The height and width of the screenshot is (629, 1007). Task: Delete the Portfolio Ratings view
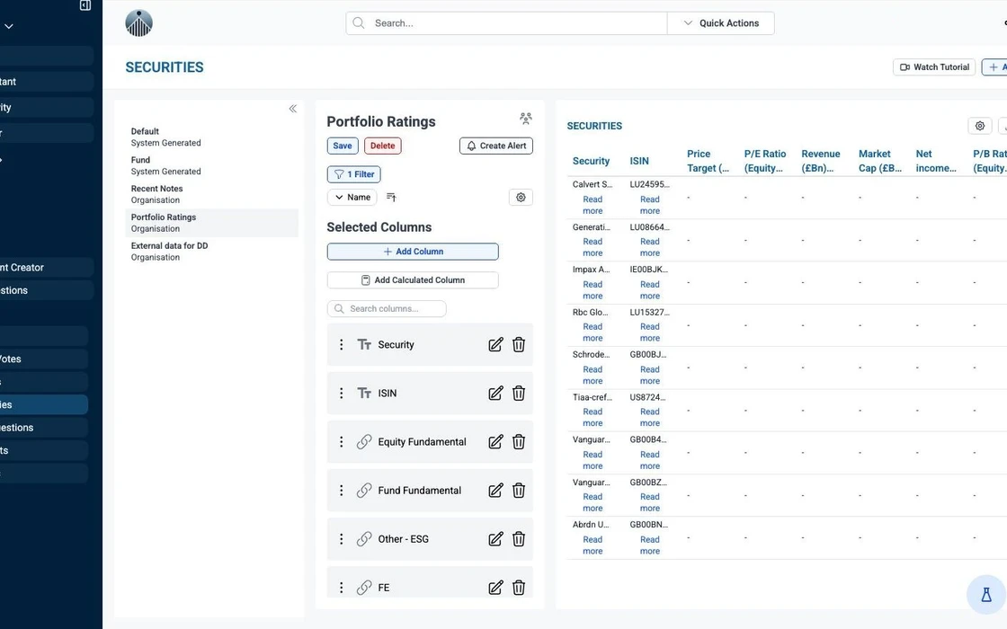tap(383, 146)
